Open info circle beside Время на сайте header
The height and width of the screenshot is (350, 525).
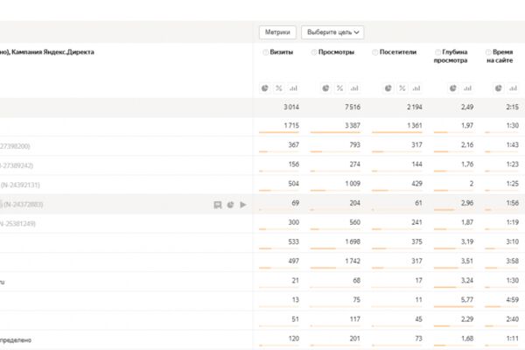tap(488, 52)
